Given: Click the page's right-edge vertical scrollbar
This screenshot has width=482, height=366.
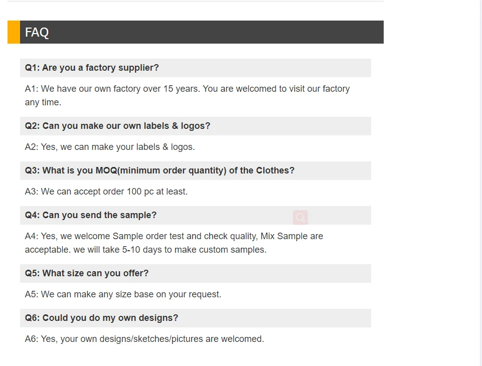Looking at the screenshot, I should [x=480, y=183].
